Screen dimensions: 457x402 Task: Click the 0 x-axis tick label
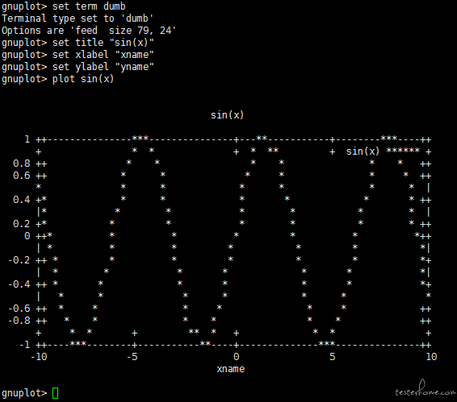pyautogui.click(x=236, y=357)
